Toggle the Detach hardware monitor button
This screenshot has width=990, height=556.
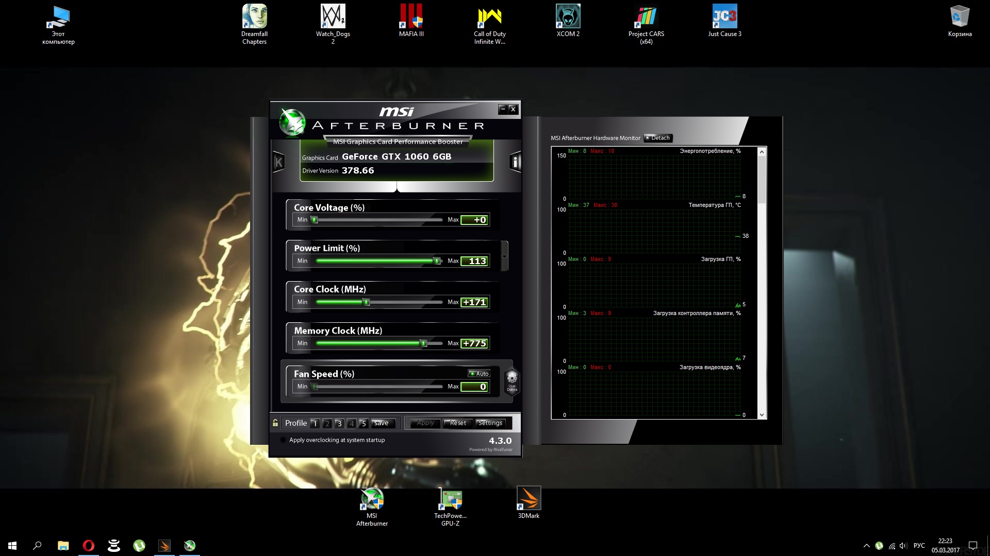tap(657, 138)
